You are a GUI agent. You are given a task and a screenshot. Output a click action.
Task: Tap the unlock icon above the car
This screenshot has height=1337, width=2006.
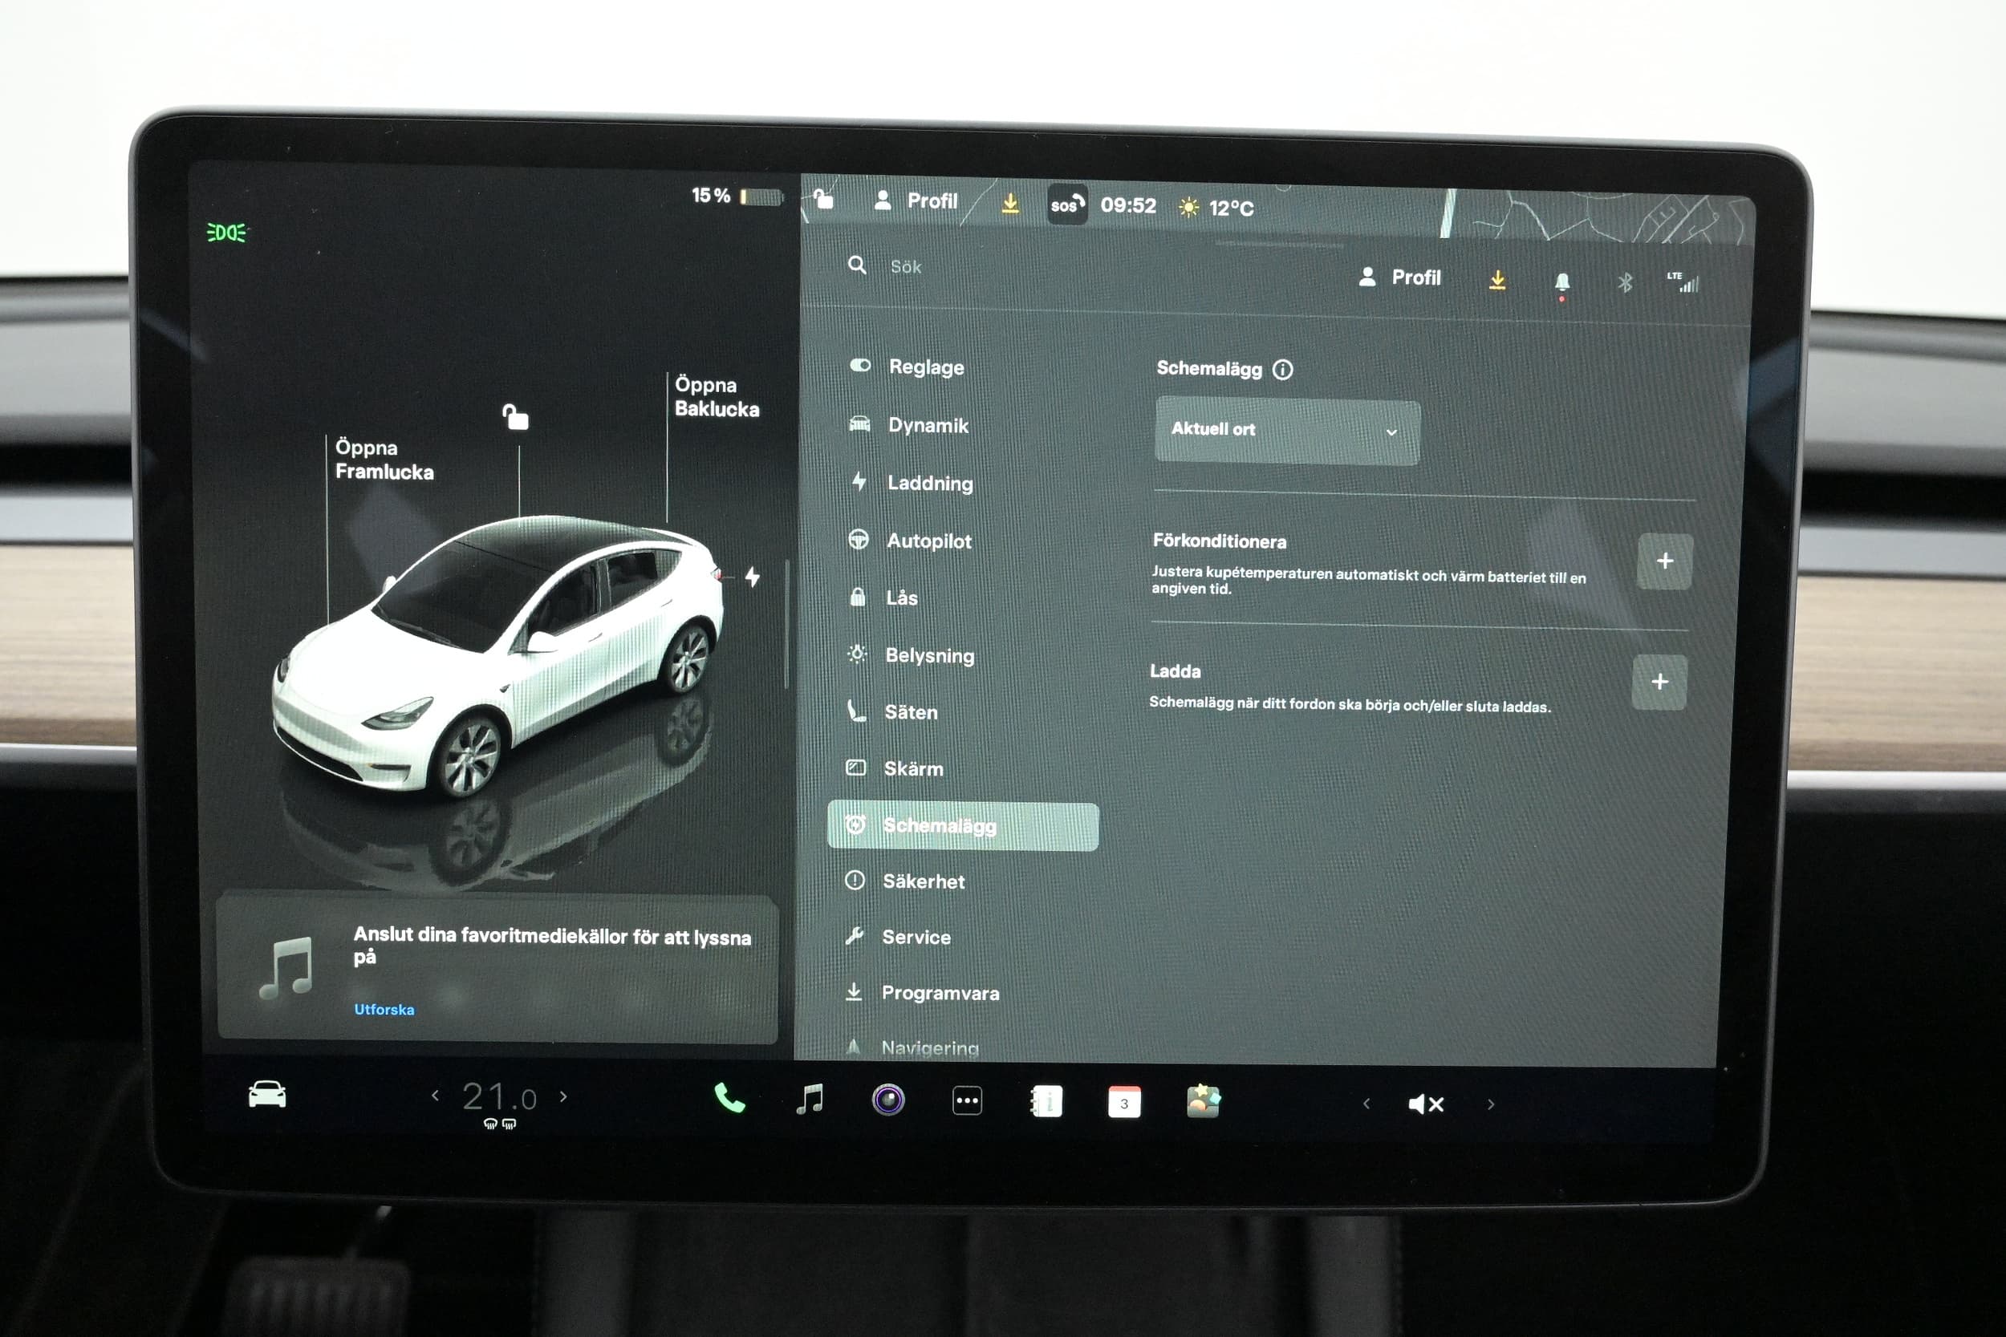(515, 417)
